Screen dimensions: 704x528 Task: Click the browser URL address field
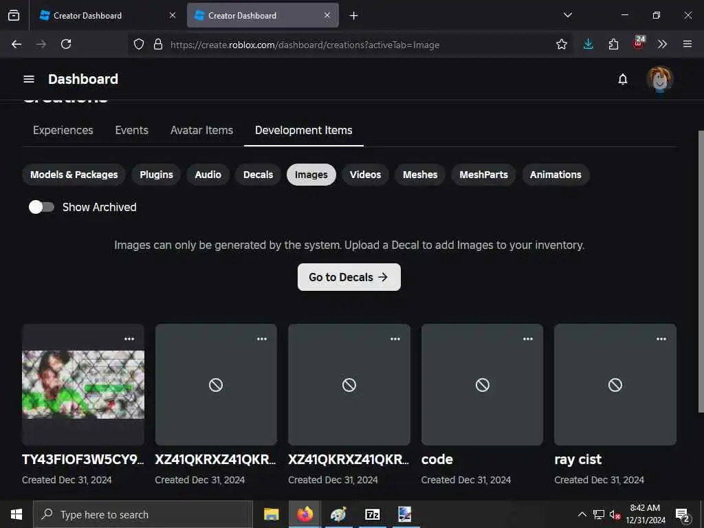350,45
